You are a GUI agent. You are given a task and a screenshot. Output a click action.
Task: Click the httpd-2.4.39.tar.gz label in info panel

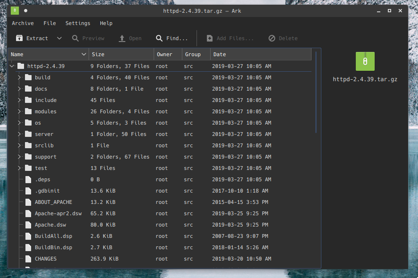365,79
